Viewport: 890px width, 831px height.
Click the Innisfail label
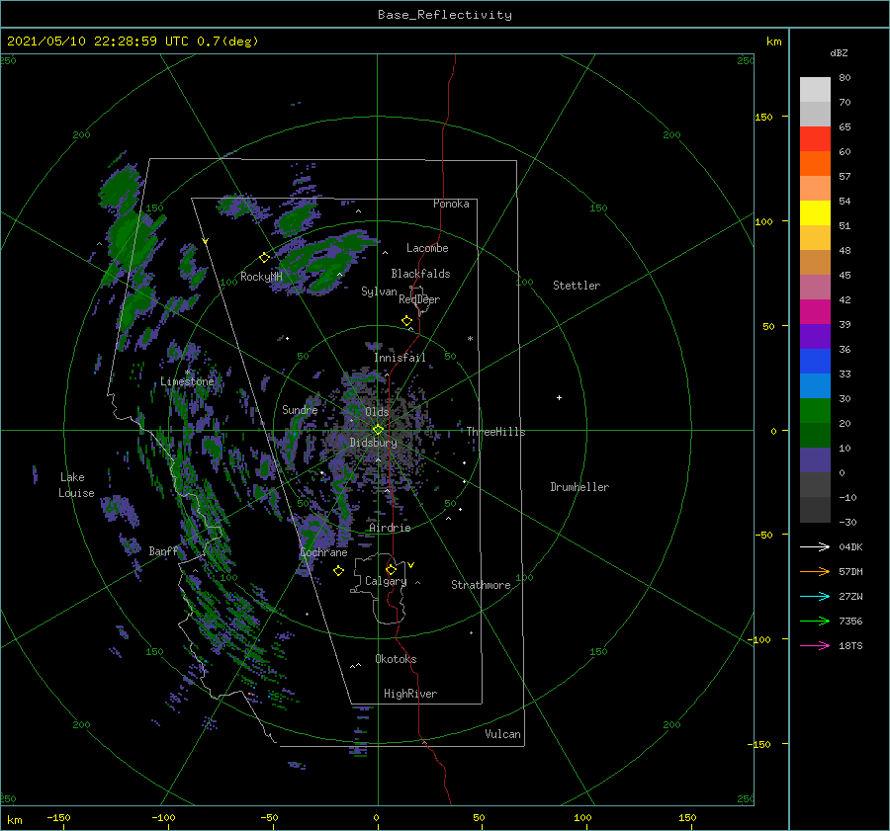400,358
